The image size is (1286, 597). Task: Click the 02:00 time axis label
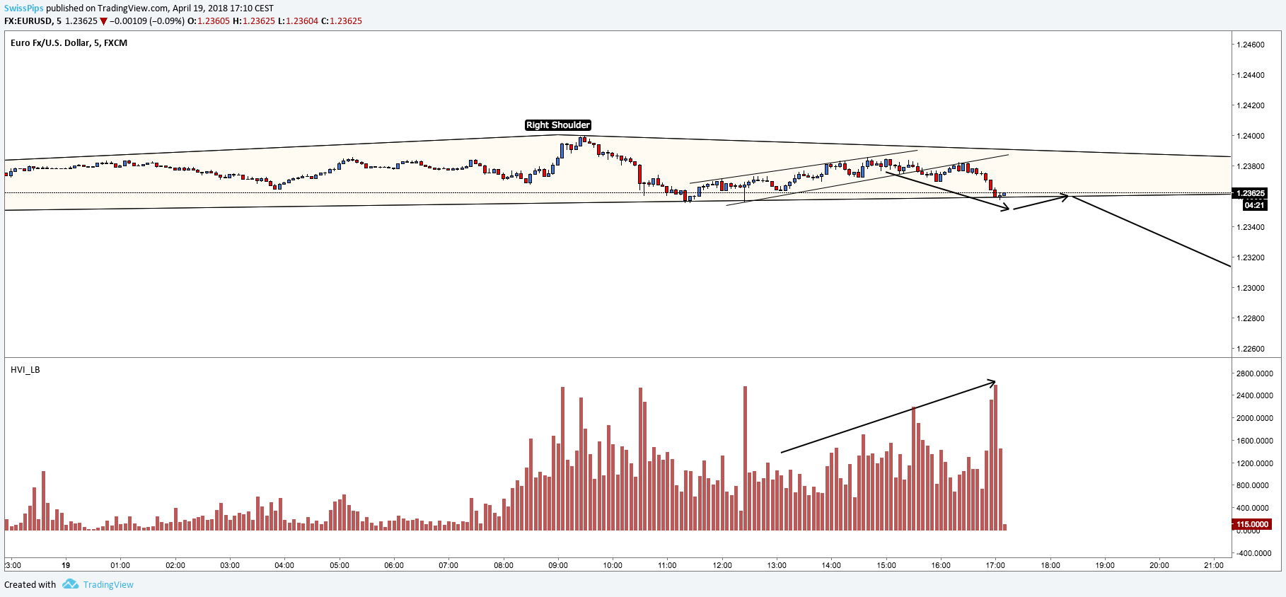click(175, 565)
